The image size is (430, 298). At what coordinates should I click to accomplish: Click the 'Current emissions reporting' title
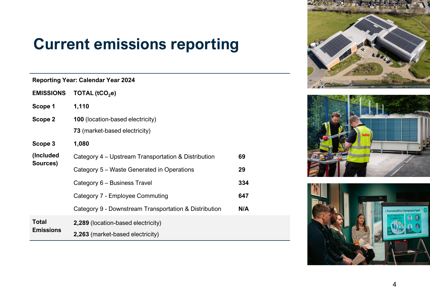tap(136, 44)
